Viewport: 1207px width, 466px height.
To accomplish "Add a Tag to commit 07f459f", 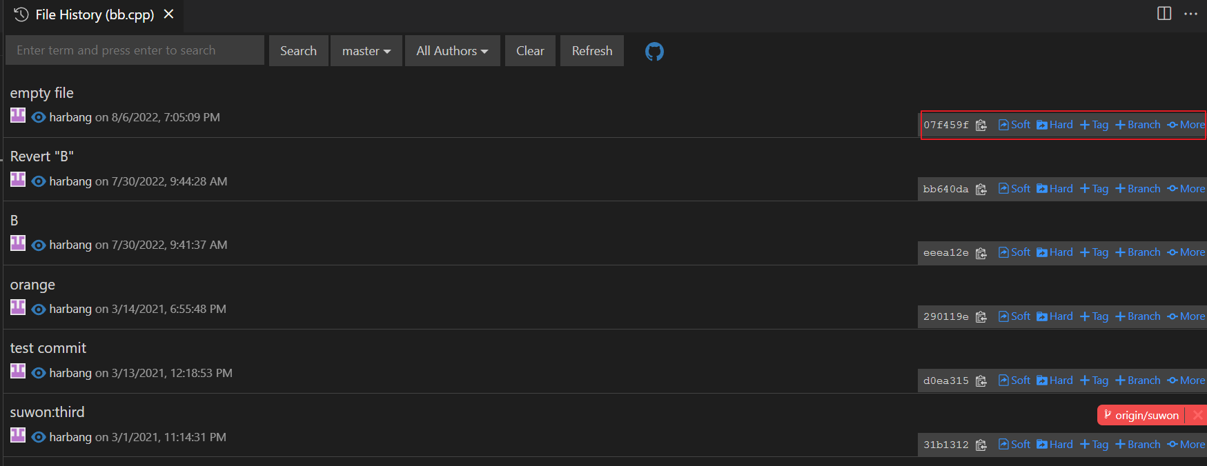I will [x=1094, y=125].
